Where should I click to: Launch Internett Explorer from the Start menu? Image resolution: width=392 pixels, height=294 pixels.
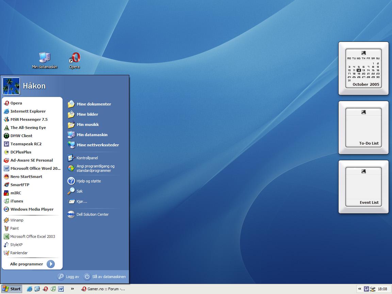coord(32,111)
